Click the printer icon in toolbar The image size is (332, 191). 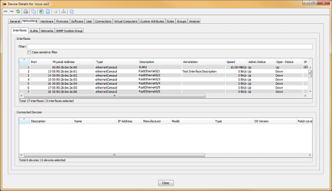click(x=26, y=11)
